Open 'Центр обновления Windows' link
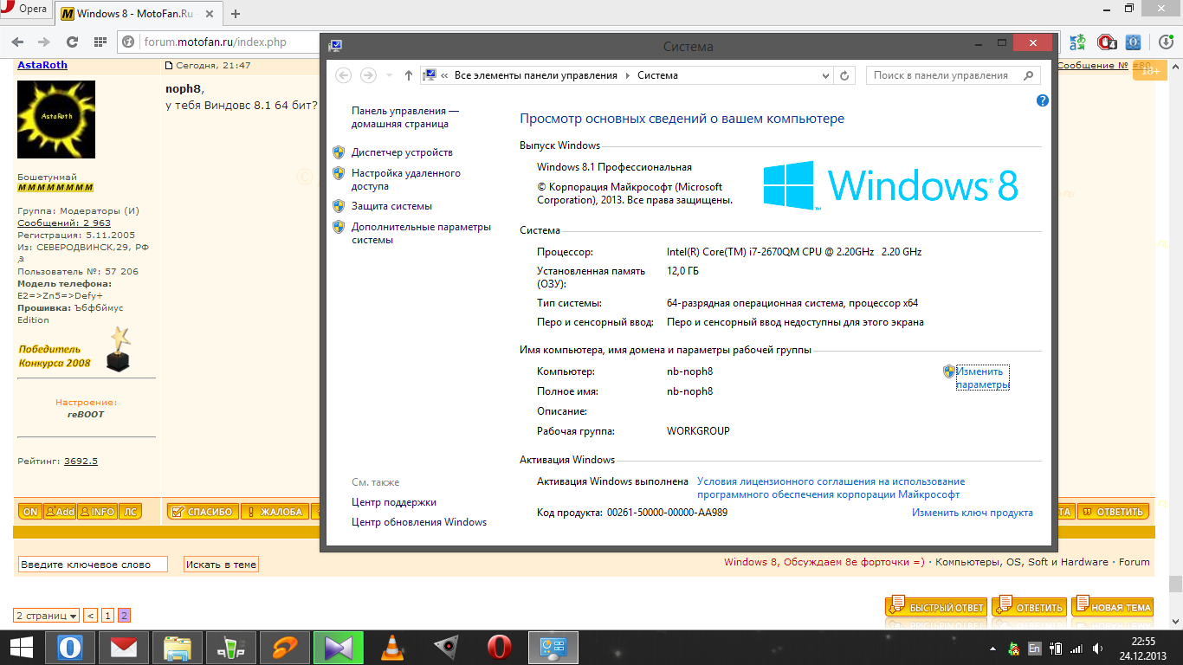 coord(419,522)
